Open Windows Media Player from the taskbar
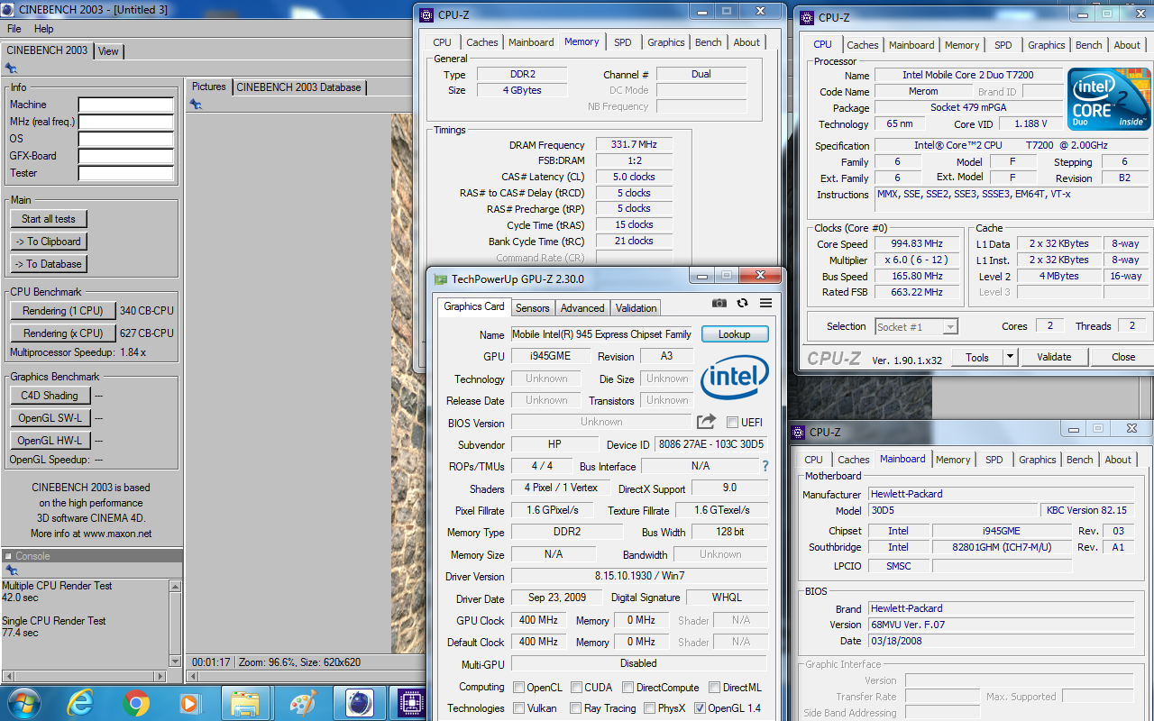The image size is (1154, 721). click(189, 702)
